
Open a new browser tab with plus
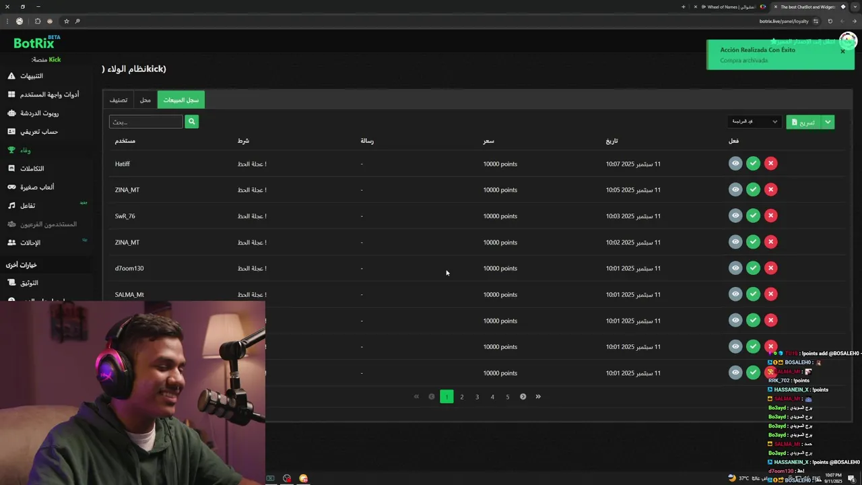pos(684,7)
